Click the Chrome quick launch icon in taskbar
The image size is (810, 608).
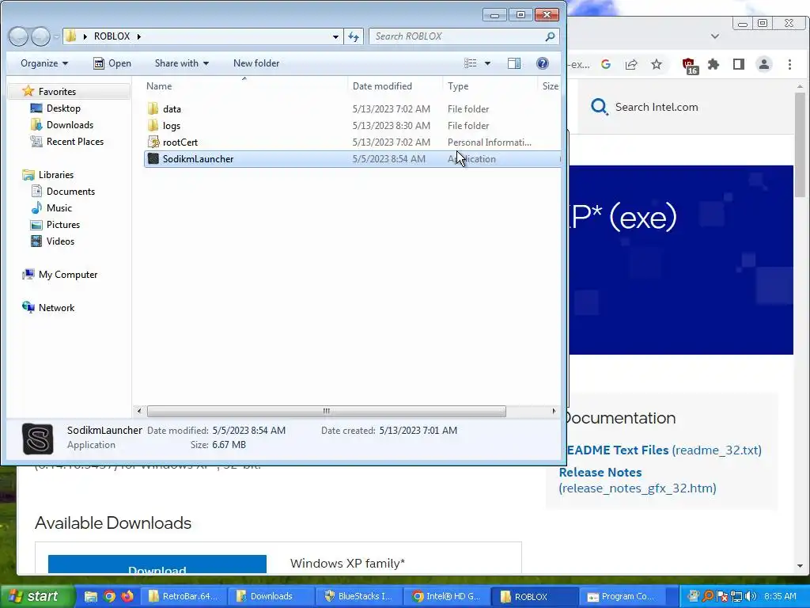tap(109, 596)
